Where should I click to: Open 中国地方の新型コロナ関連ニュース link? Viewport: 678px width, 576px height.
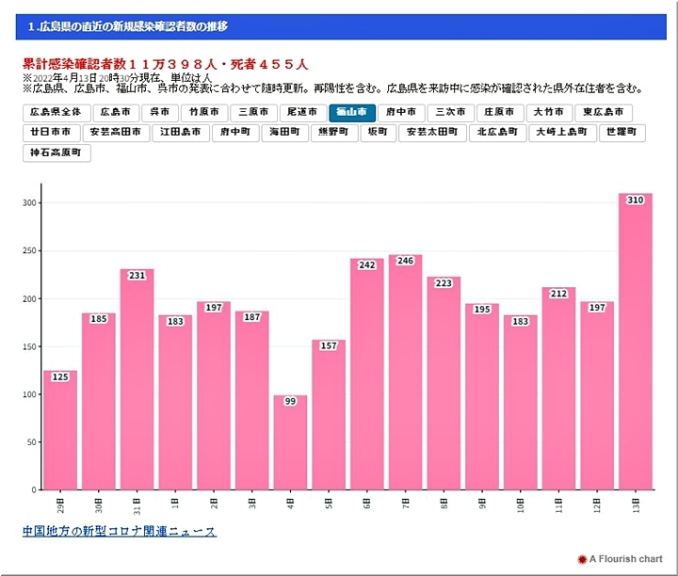pyautogui.click(x=119, y=532)
